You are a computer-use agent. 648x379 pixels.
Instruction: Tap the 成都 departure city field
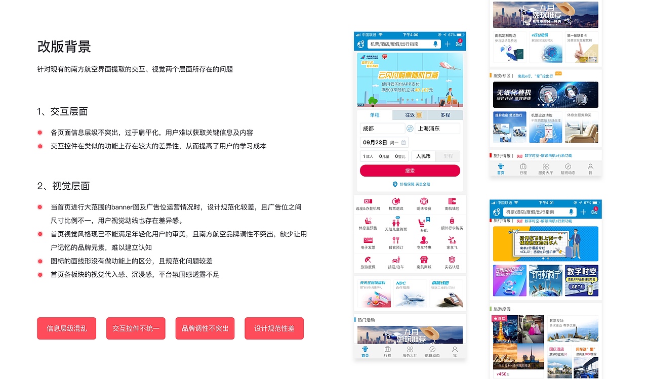pos(382,129)
